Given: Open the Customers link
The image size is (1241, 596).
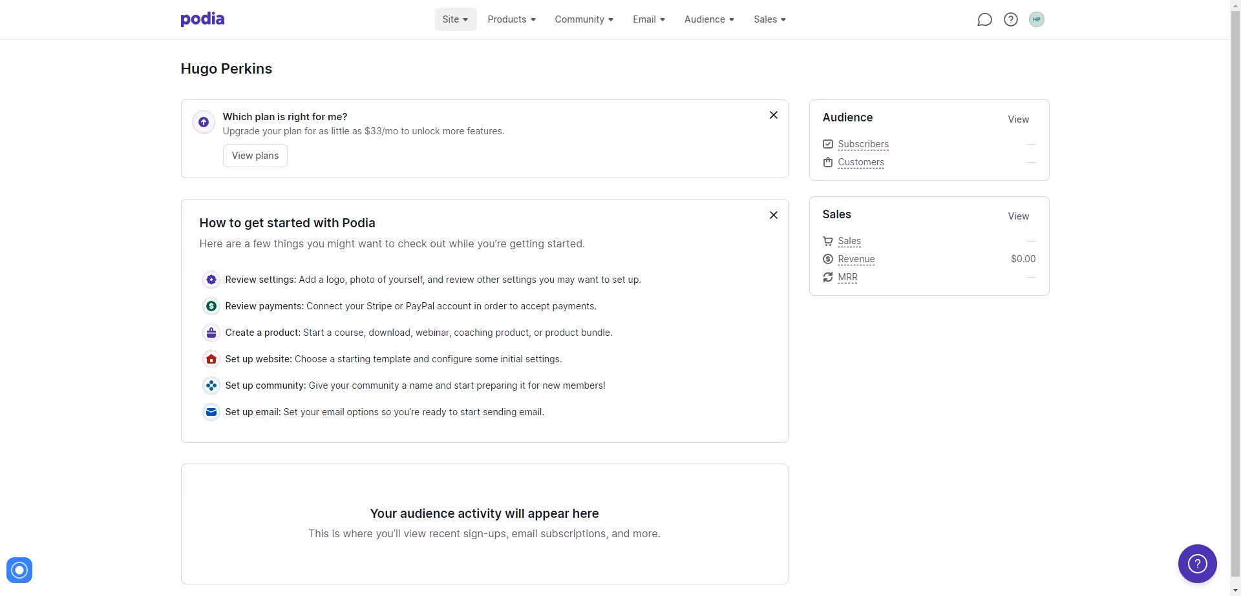Looking at the screenshot, I should click(x=861, y=162).
